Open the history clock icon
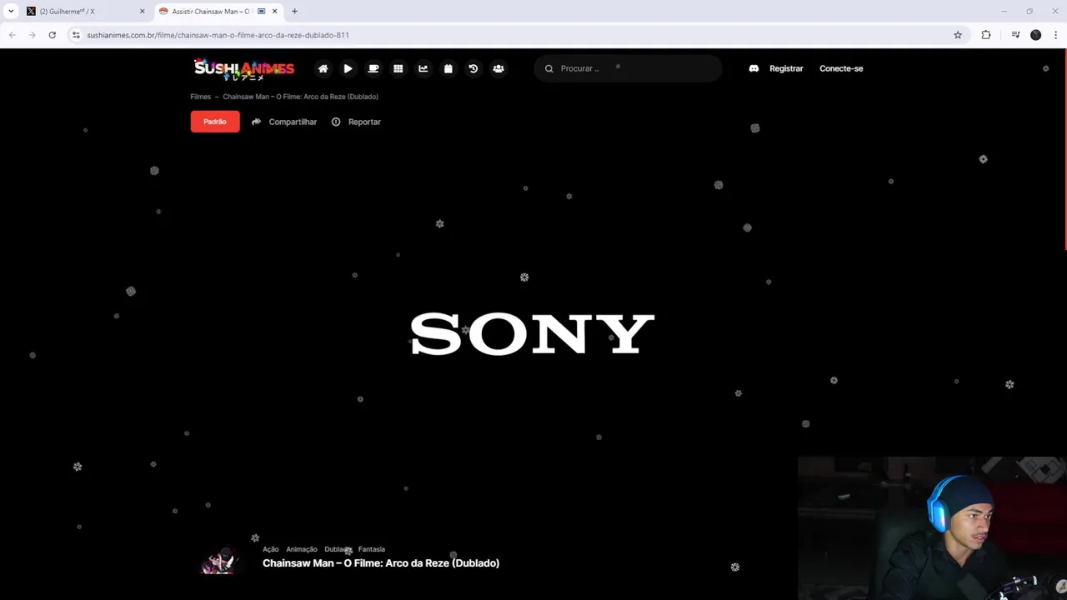The width and height of the screenshot is (1067, 600). pos(473,68)
